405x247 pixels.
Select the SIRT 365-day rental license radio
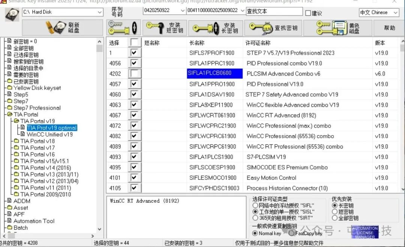(255, 218)
